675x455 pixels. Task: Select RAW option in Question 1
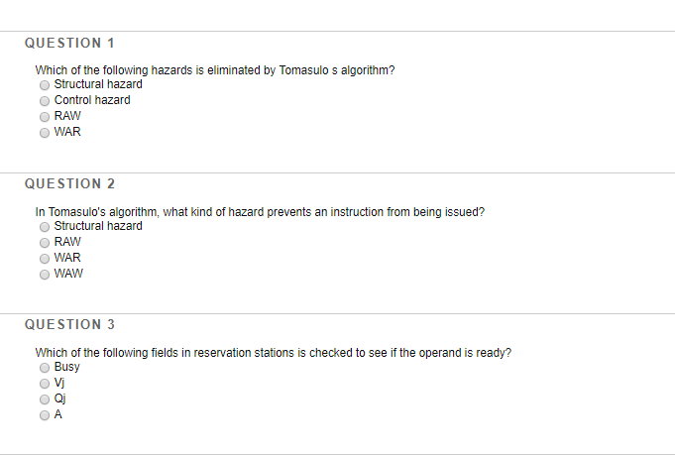[x=45, y=117]
